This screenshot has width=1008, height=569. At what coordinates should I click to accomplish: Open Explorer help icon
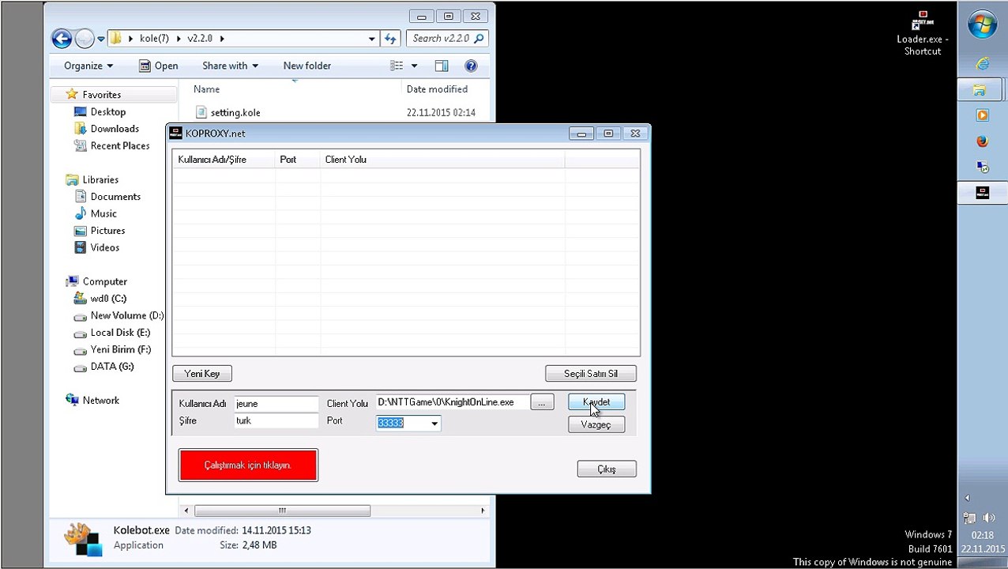point(471,66)
